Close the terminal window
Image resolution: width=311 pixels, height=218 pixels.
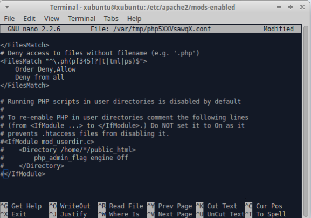(302, 7)
